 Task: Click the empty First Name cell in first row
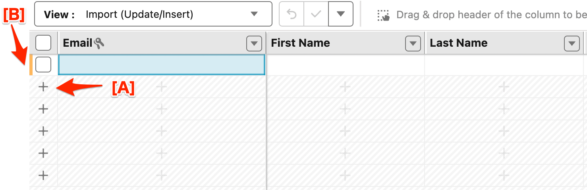point(346,65)
